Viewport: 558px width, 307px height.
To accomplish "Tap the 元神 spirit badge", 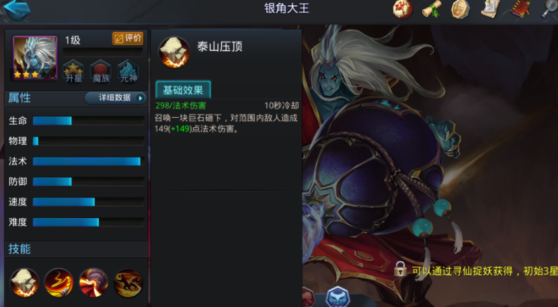I will coord(128,71).
